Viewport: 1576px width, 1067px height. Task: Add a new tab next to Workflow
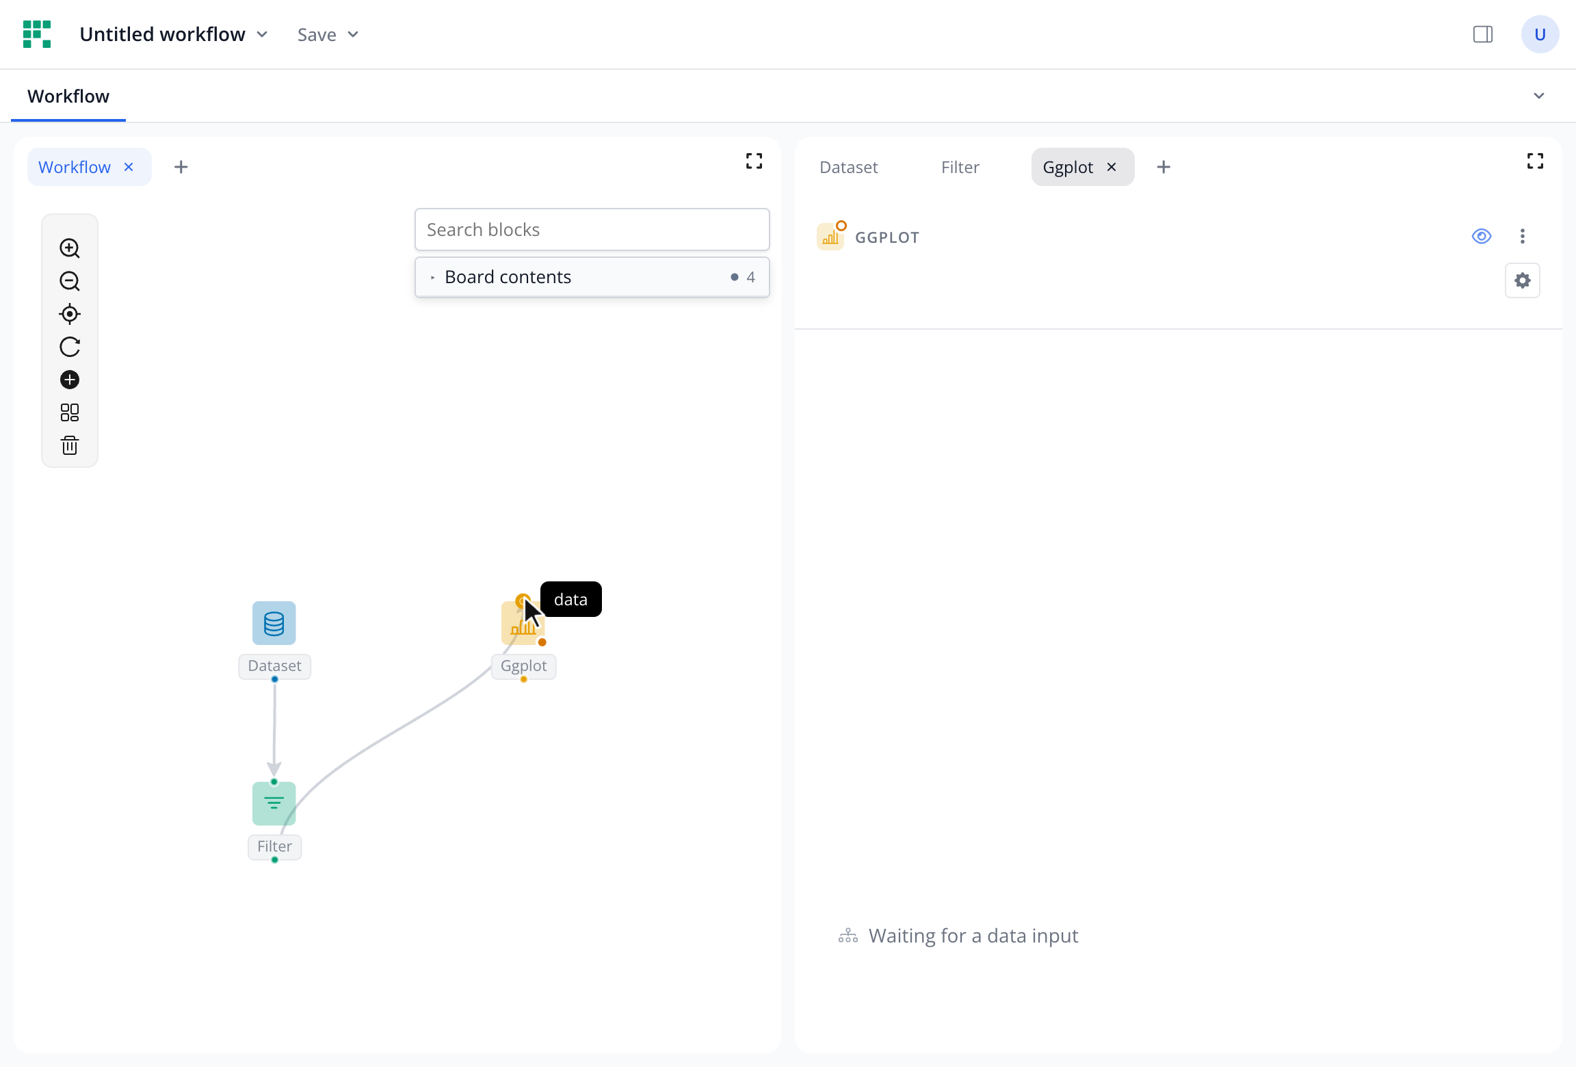(x=181, y=167)
